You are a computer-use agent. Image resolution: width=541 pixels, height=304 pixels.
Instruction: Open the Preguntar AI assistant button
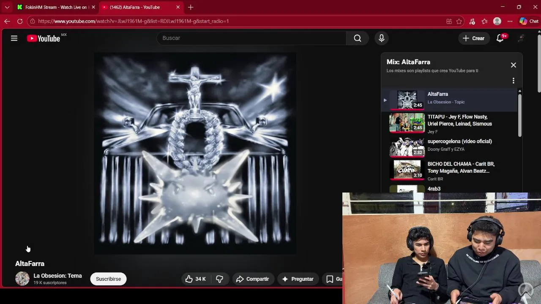298,279
